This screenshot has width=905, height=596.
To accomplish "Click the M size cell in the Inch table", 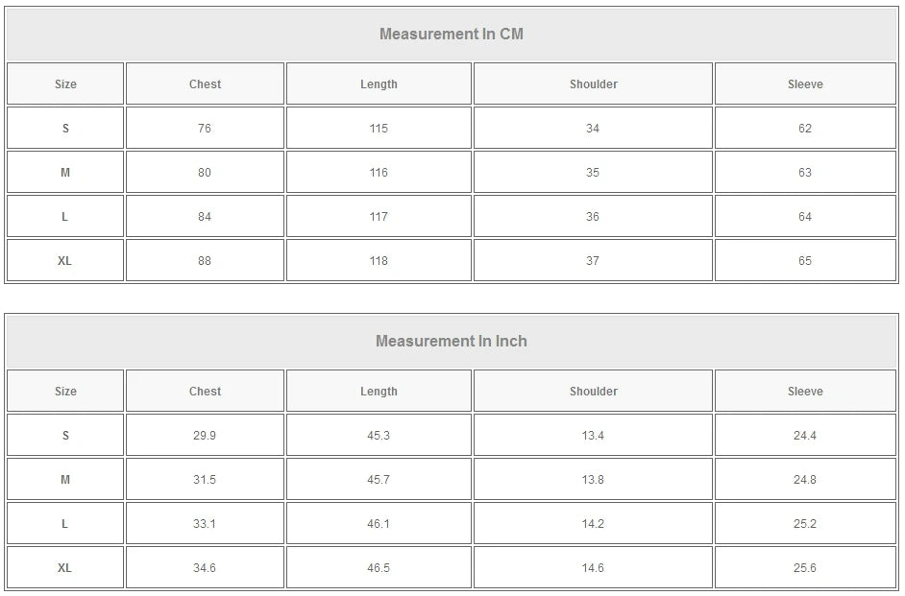I will pos(65,480).
